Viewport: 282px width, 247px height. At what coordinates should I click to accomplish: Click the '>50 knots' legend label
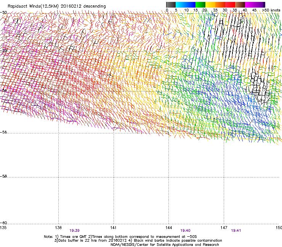(271, 10)
